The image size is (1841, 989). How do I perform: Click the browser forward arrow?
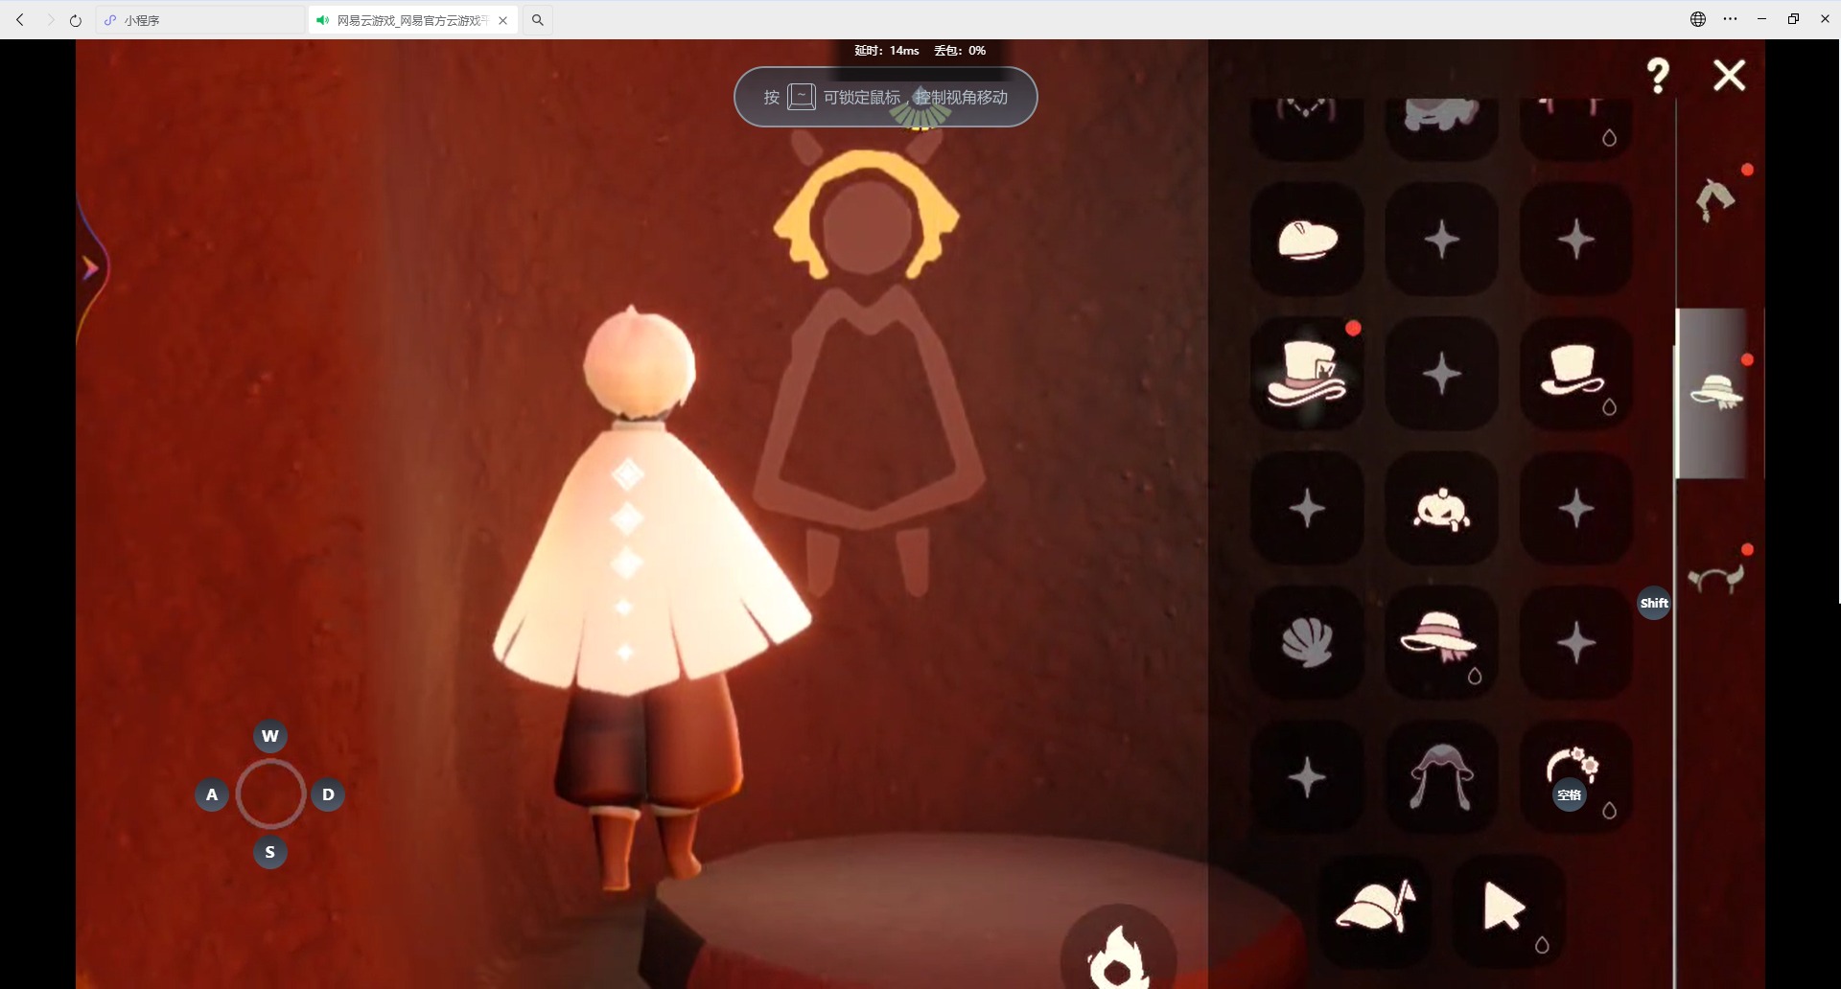pos(50,20)
